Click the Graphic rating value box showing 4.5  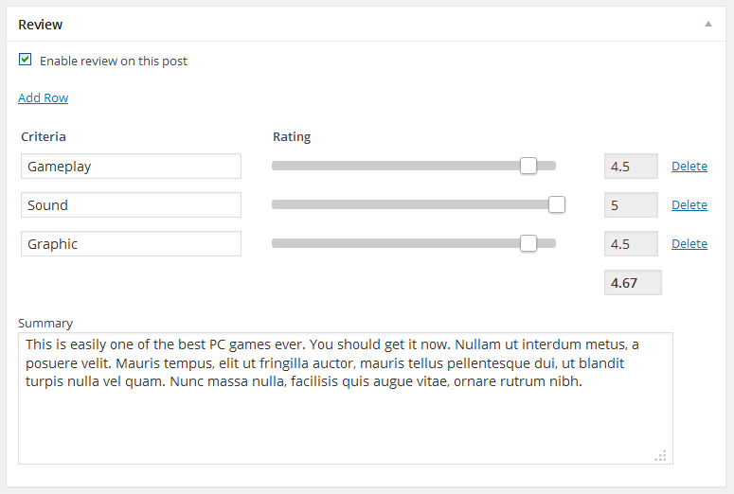coord(631,244)
